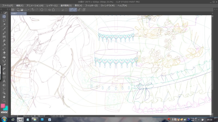Select the Gradient tool
The width and height of the screenshot is (218, 122).
[4, 73]
